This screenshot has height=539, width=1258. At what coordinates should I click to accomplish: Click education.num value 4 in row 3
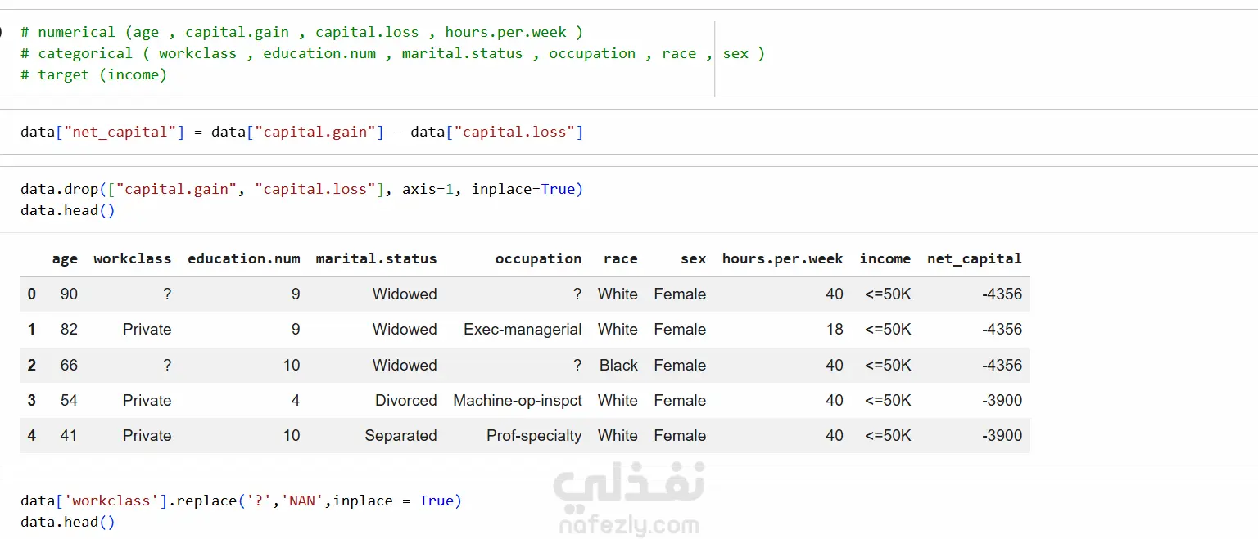tap(296, 401)
